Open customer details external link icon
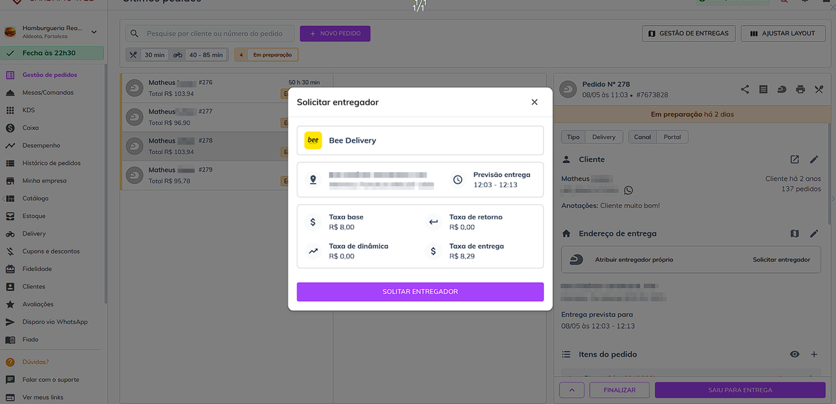The height and width of the screenshot is (404, 836). (x=795, y=160)
